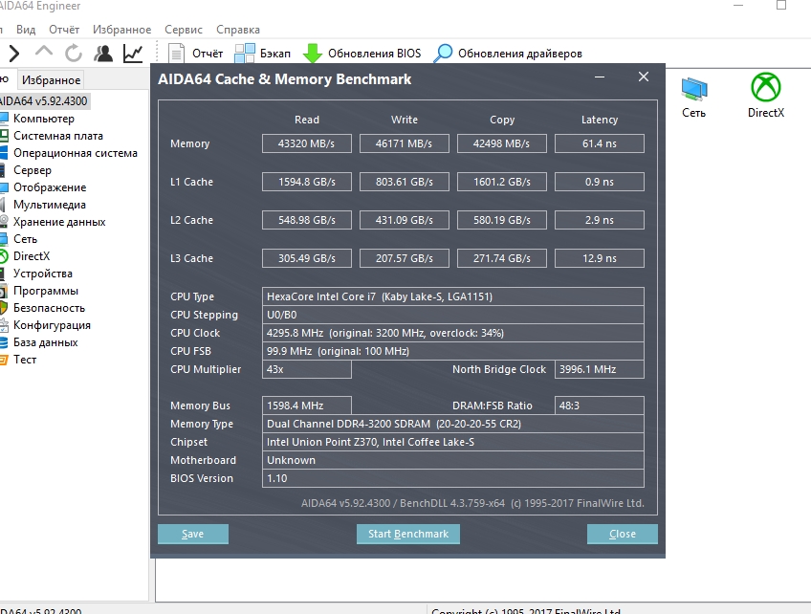Click the Close button at dialog bottom
This screenshot has width=811, height=614.
pyautogui.click(x=622, y=534)
